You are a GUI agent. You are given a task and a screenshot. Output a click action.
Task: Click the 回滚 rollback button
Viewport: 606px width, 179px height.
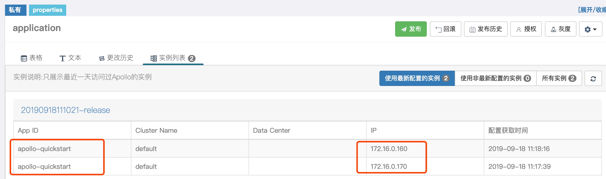(445, 29)
